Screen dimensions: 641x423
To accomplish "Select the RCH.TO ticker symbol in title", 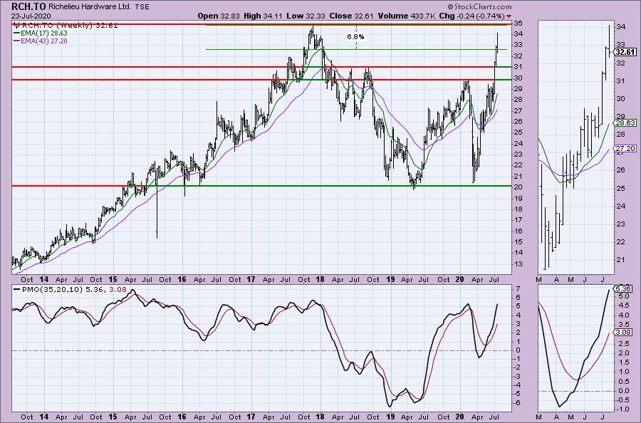I will tap(28, 7).
